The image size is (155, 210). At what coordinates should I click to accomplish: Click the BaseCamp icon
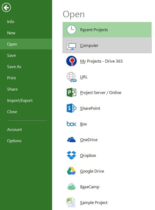tap(71, 186)
